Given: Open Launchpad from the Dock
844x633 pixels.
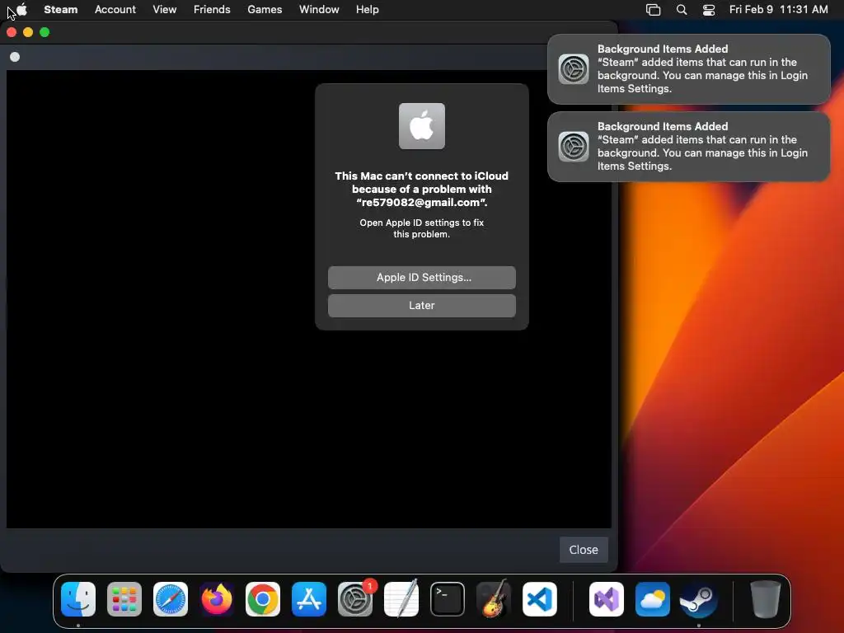Looking at the screenshot, I should click(x=124, y=599).
